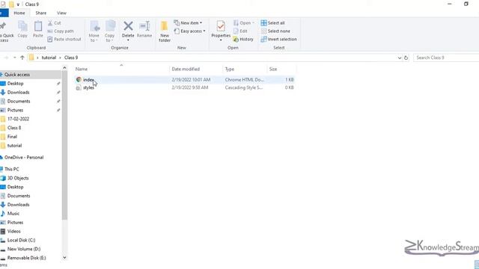The width and height of the screenshot is (479, 269).
Task: Switch to the Share ribbon tab
Action: coord(40,13)
